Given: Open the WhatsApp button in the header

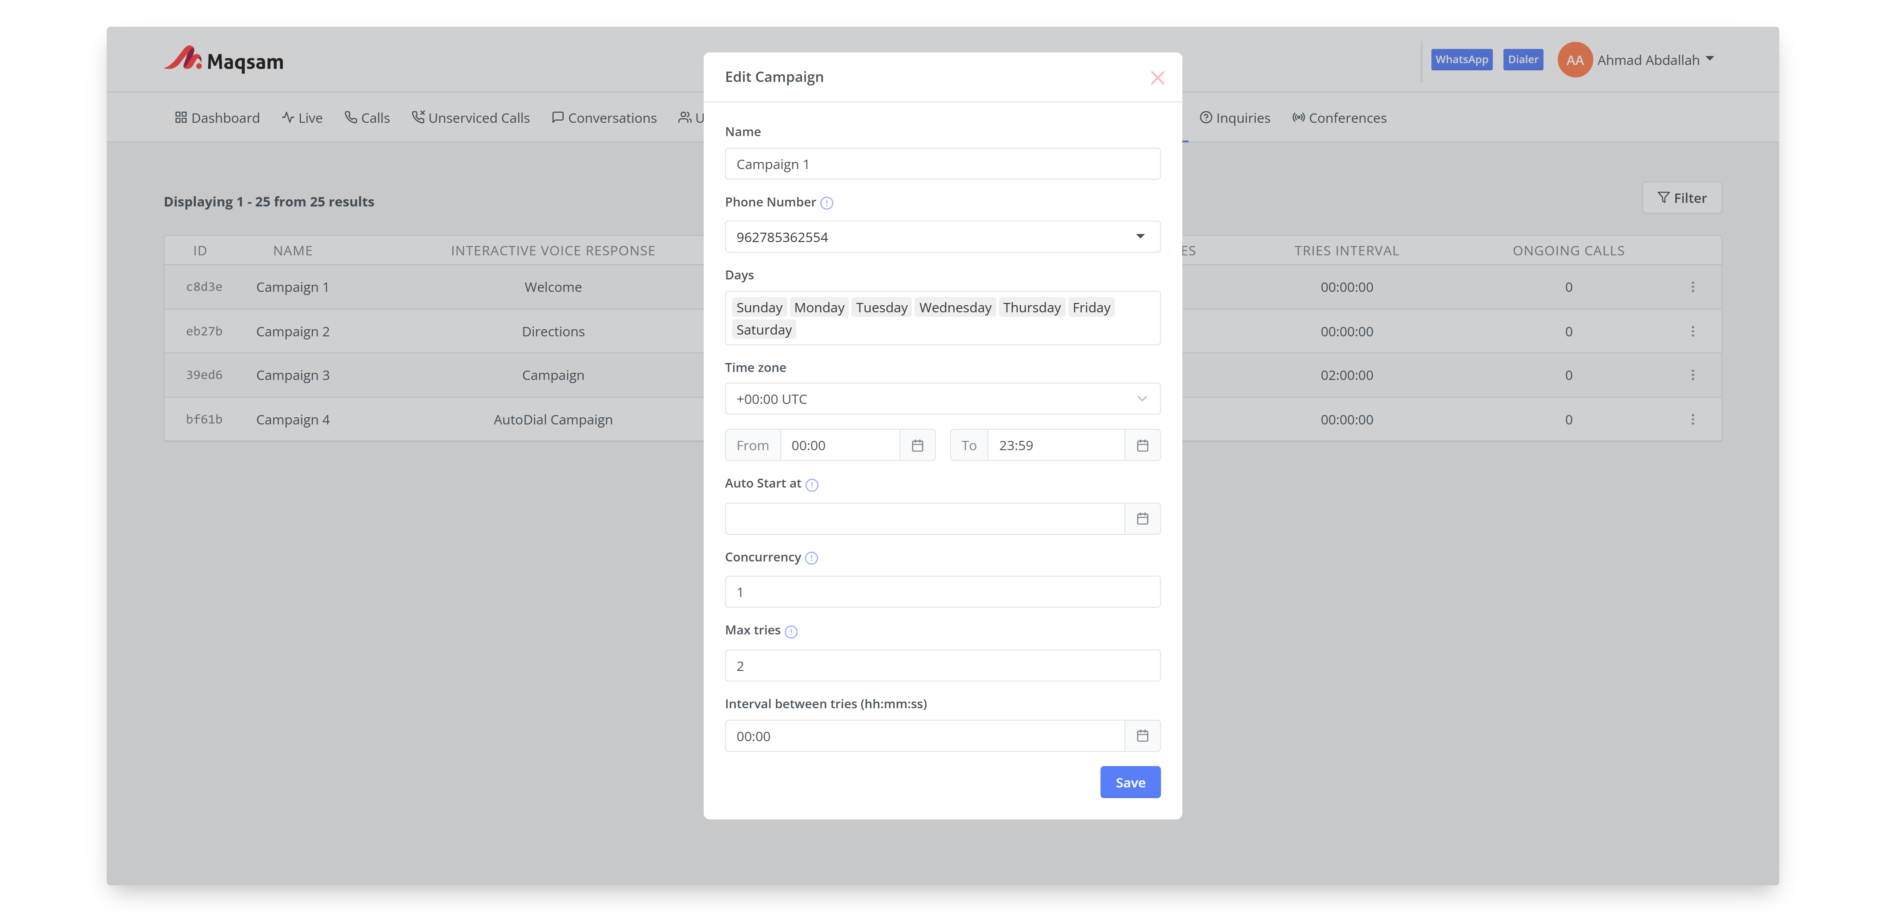Looking at the screenshot, I should pos(1461,59).
